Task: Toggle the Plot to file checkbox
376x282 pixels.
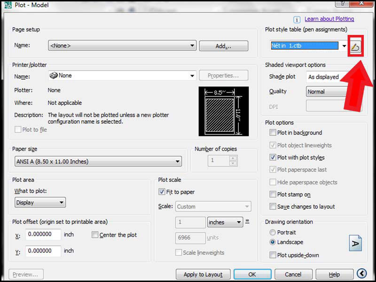Action: pyautogui.click(x=18, y=130)
